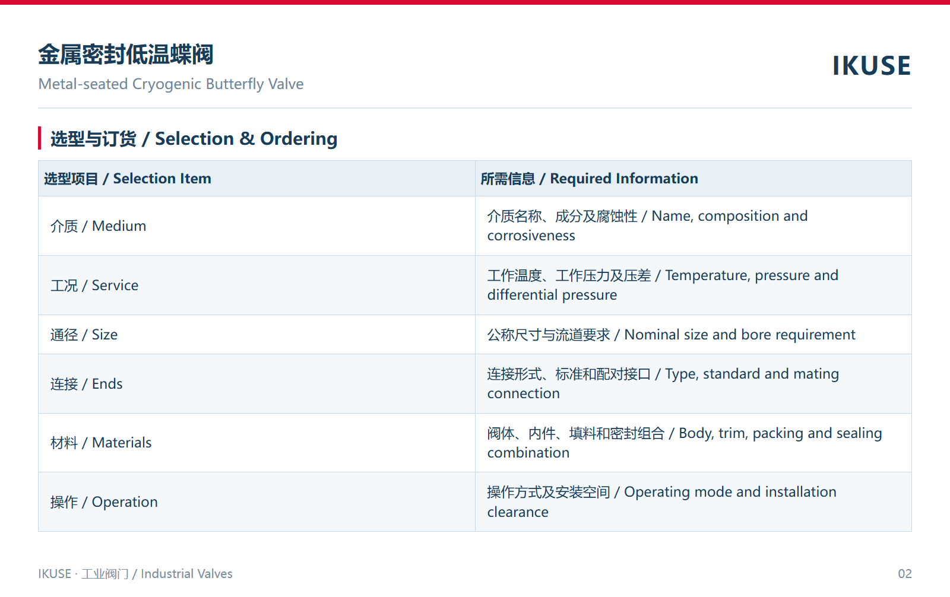Select the Medium row cell
Viewport: 950px width, 597px height.
coord(256,226)
